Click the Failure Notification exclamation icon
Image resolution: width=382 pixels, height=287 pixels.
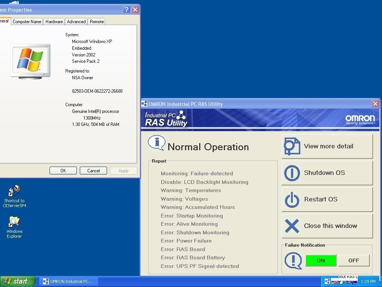293,260
